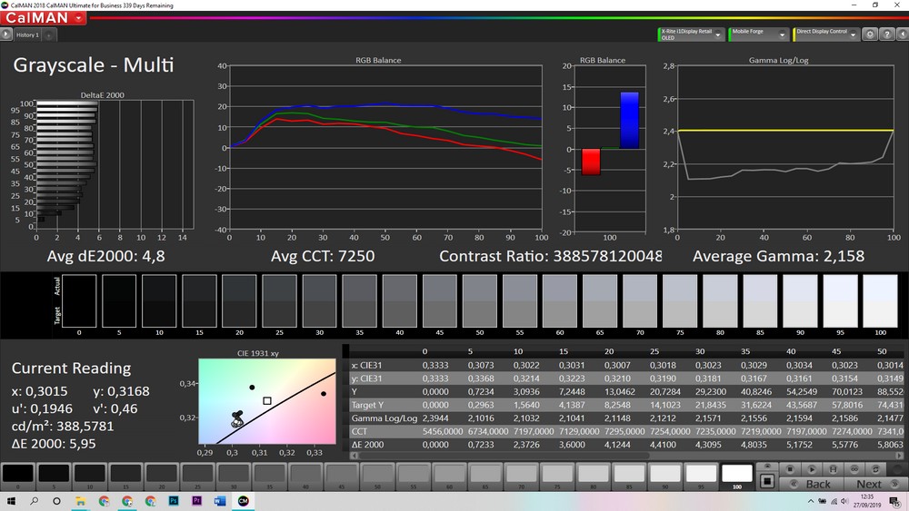
Task: Open Premiere Pro from the taskbar
Action: tap(196, 501)
